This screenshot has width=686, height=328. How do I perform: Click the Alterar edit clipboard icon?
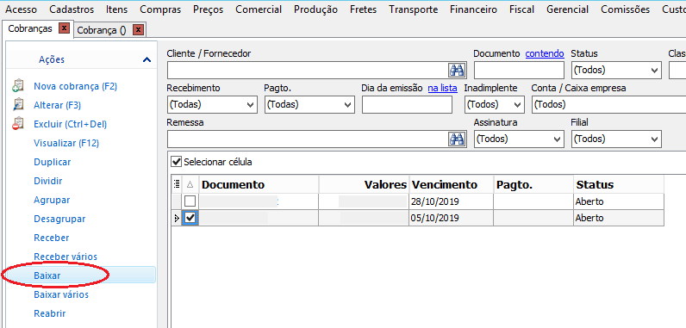click(x=18, y=105)
